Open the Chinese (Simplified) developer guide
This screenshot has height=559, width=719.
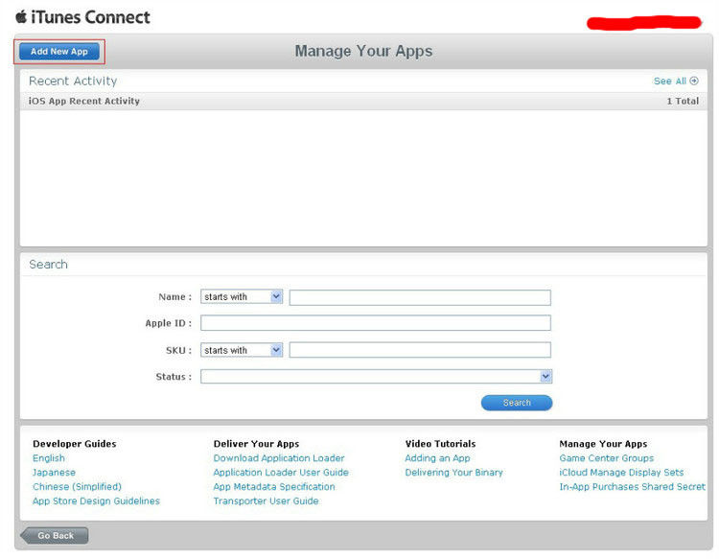click(77, 486)
